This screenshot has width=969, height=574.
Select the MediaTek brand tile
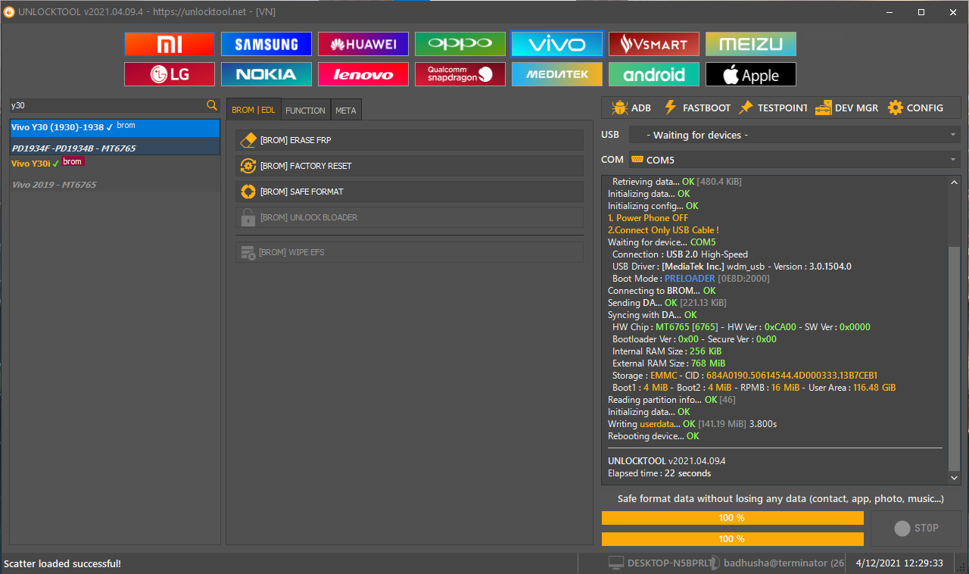tap(557, 74)
